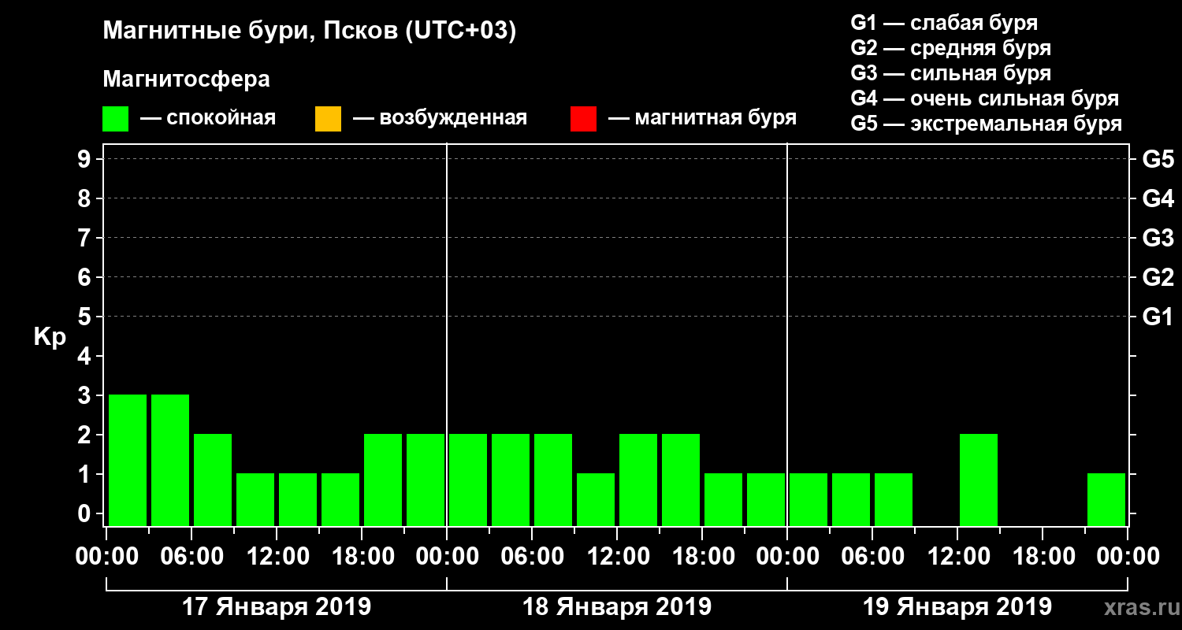
Task: Click the Kp 2 bar at 00:00 on 18 January
Action: pos(468,480)
